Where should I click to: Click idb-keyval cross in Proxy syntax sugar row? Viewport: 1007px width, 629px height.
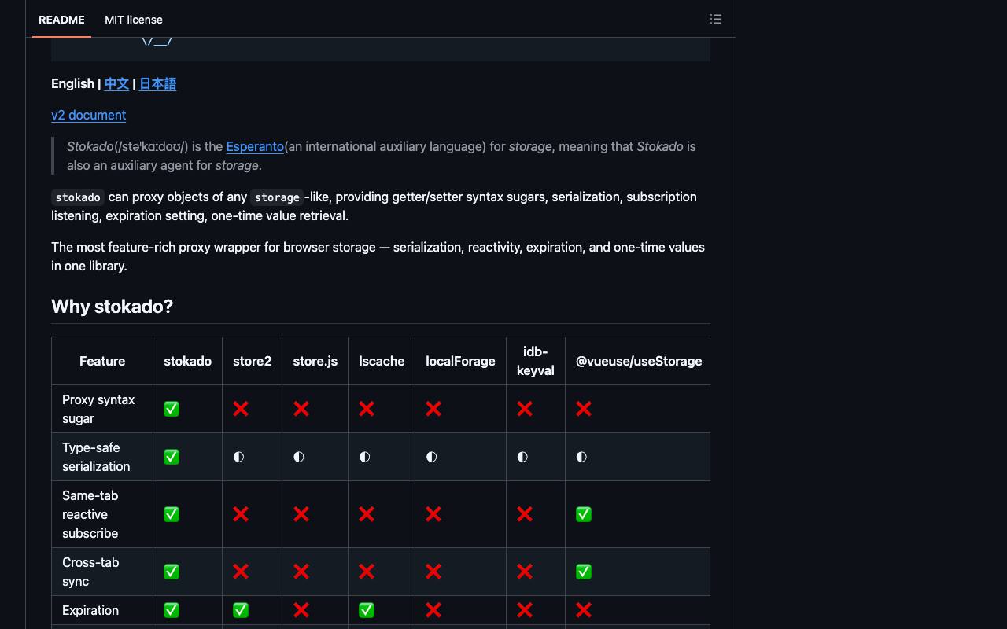[525, 409]
